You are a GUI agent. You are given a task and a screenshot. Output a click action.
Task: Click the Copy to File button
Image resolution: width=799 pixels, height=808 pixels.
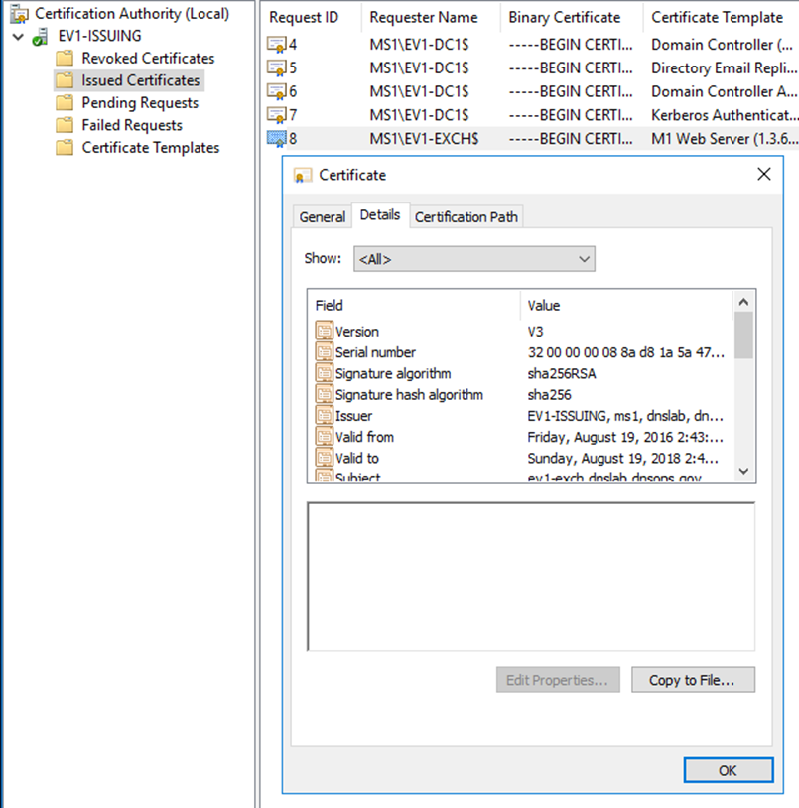point(692,680)
